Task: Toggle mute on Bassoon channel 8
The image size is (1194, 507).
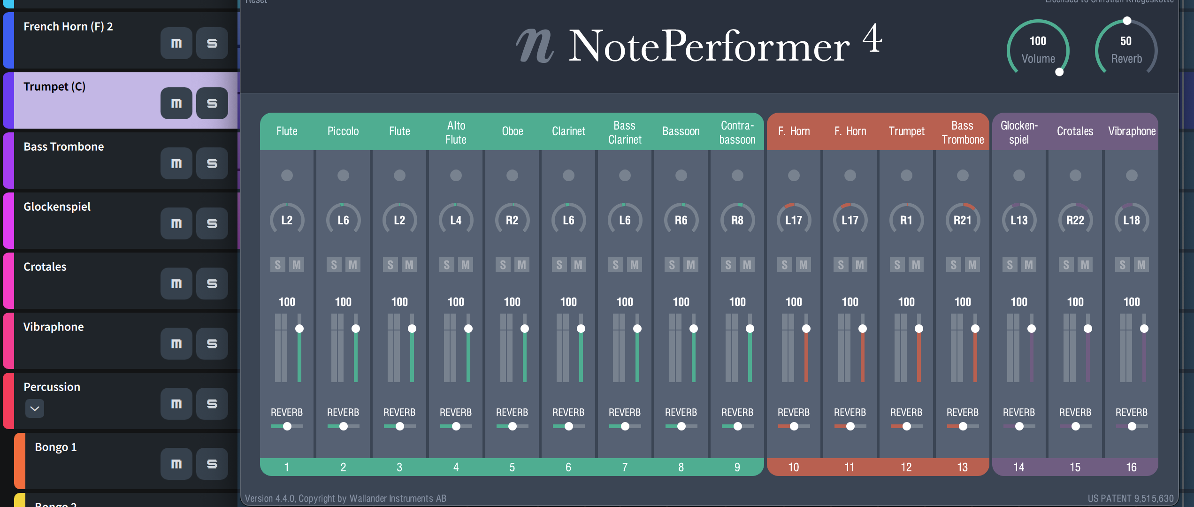Action: (x=690, y=265)
